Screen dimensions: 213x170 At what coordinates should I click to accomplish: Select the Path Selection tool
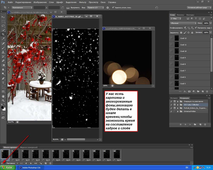point(3,87)
